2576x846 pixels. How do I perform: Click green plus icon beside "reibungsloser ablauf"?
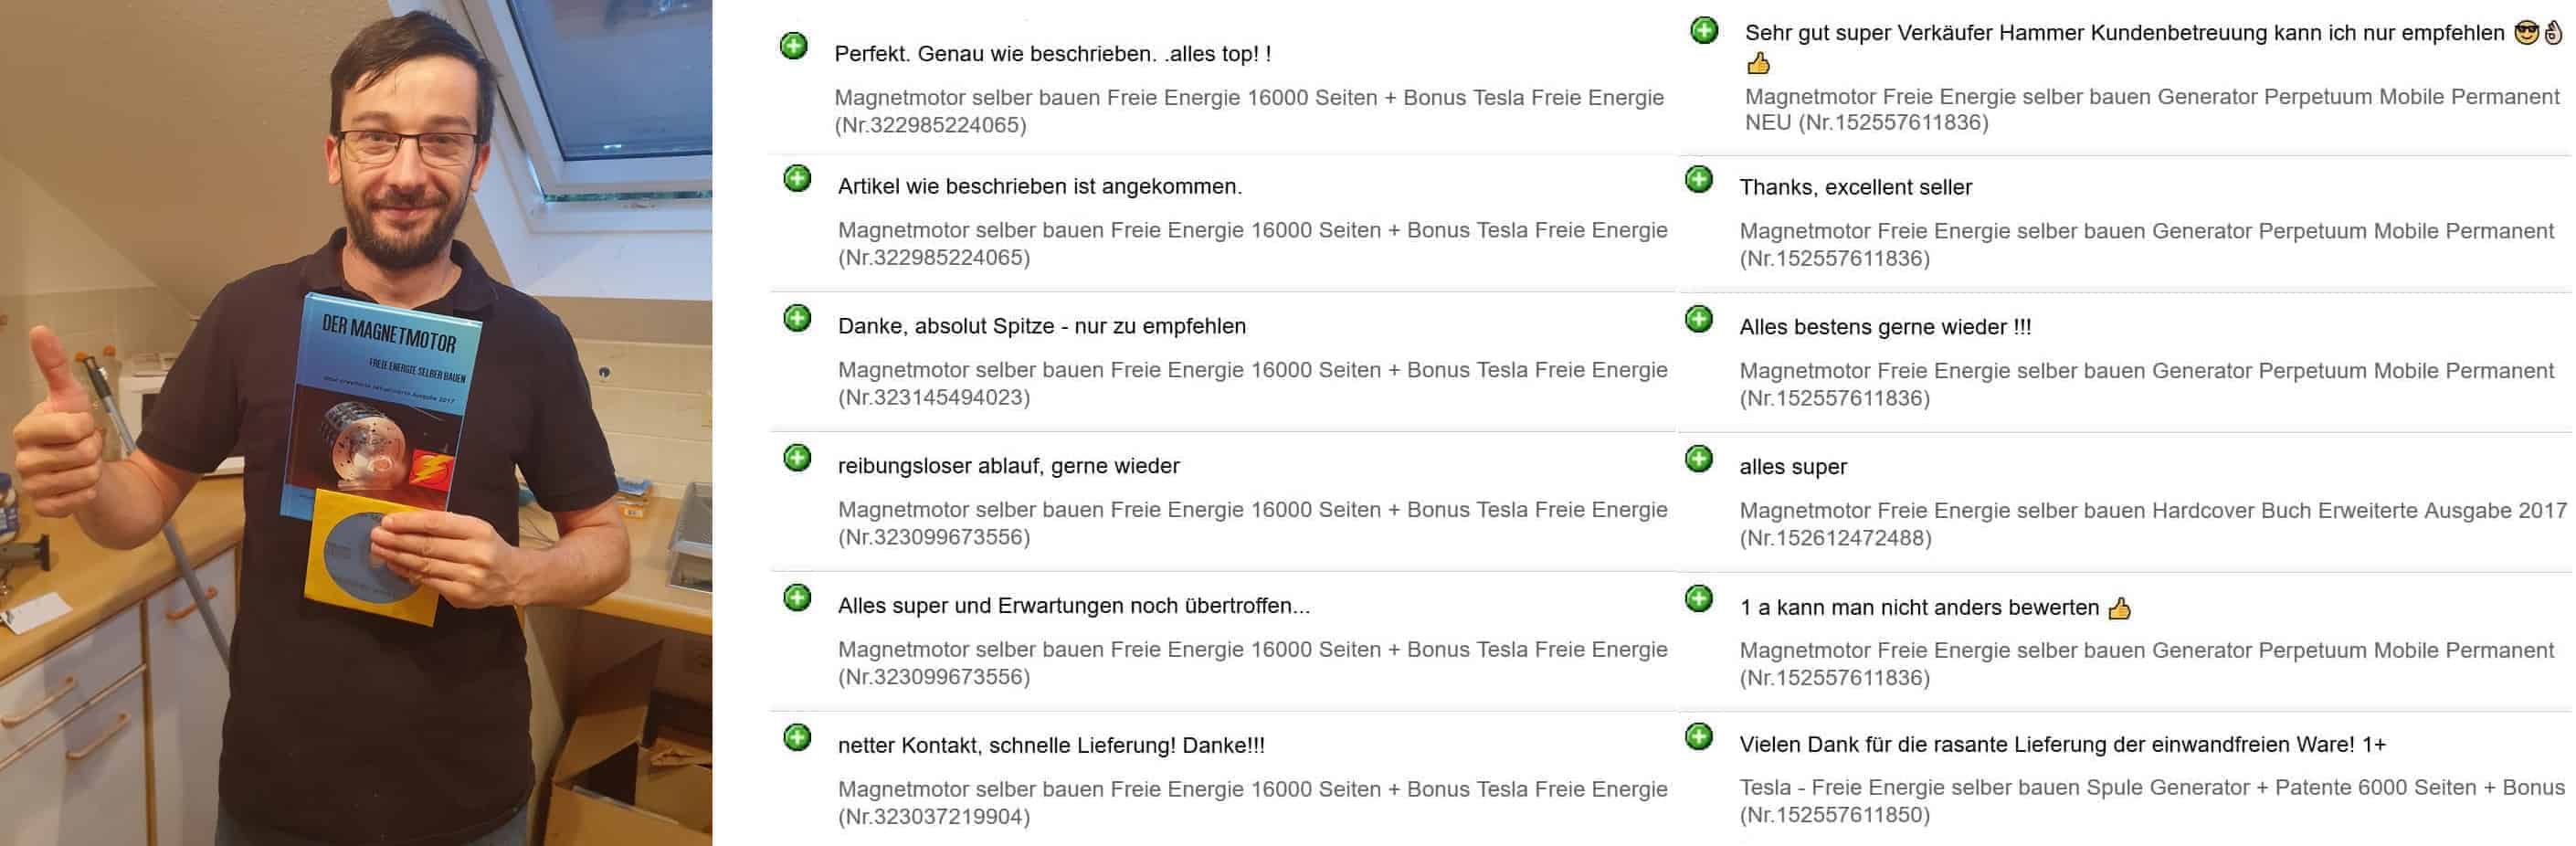pyautogui.click(x=797, y=458)
